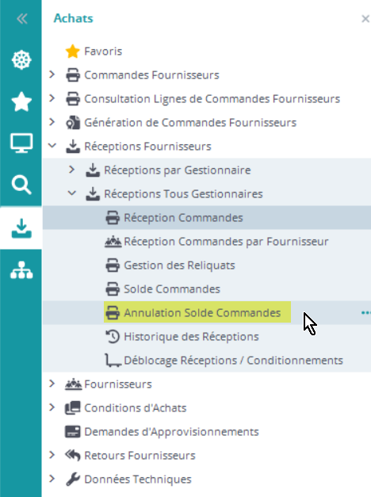This screenshot has height=497, width=371.
Task: Click the three dots next to Annulation Solde Commandes
Action: tap(365, 313)
